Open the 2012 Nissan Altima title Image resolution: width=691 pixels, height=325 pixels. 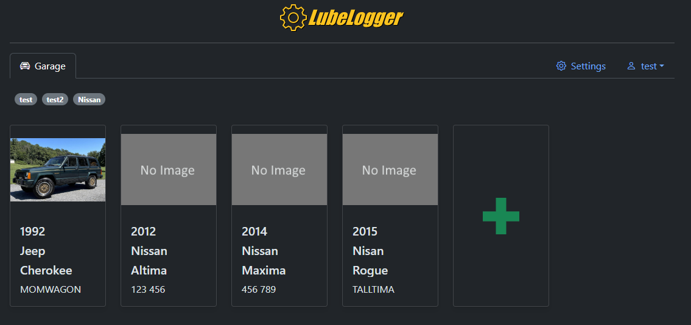click(149, 251)
